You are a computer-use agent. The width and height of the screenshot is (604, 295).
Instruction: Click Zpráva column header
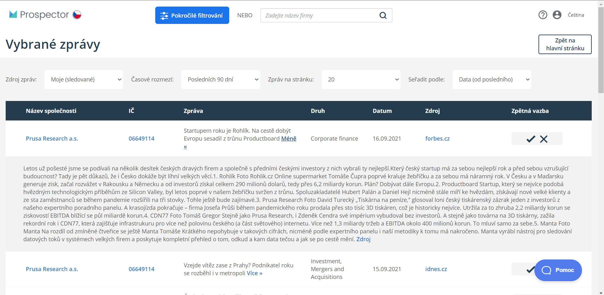(193, 111)
